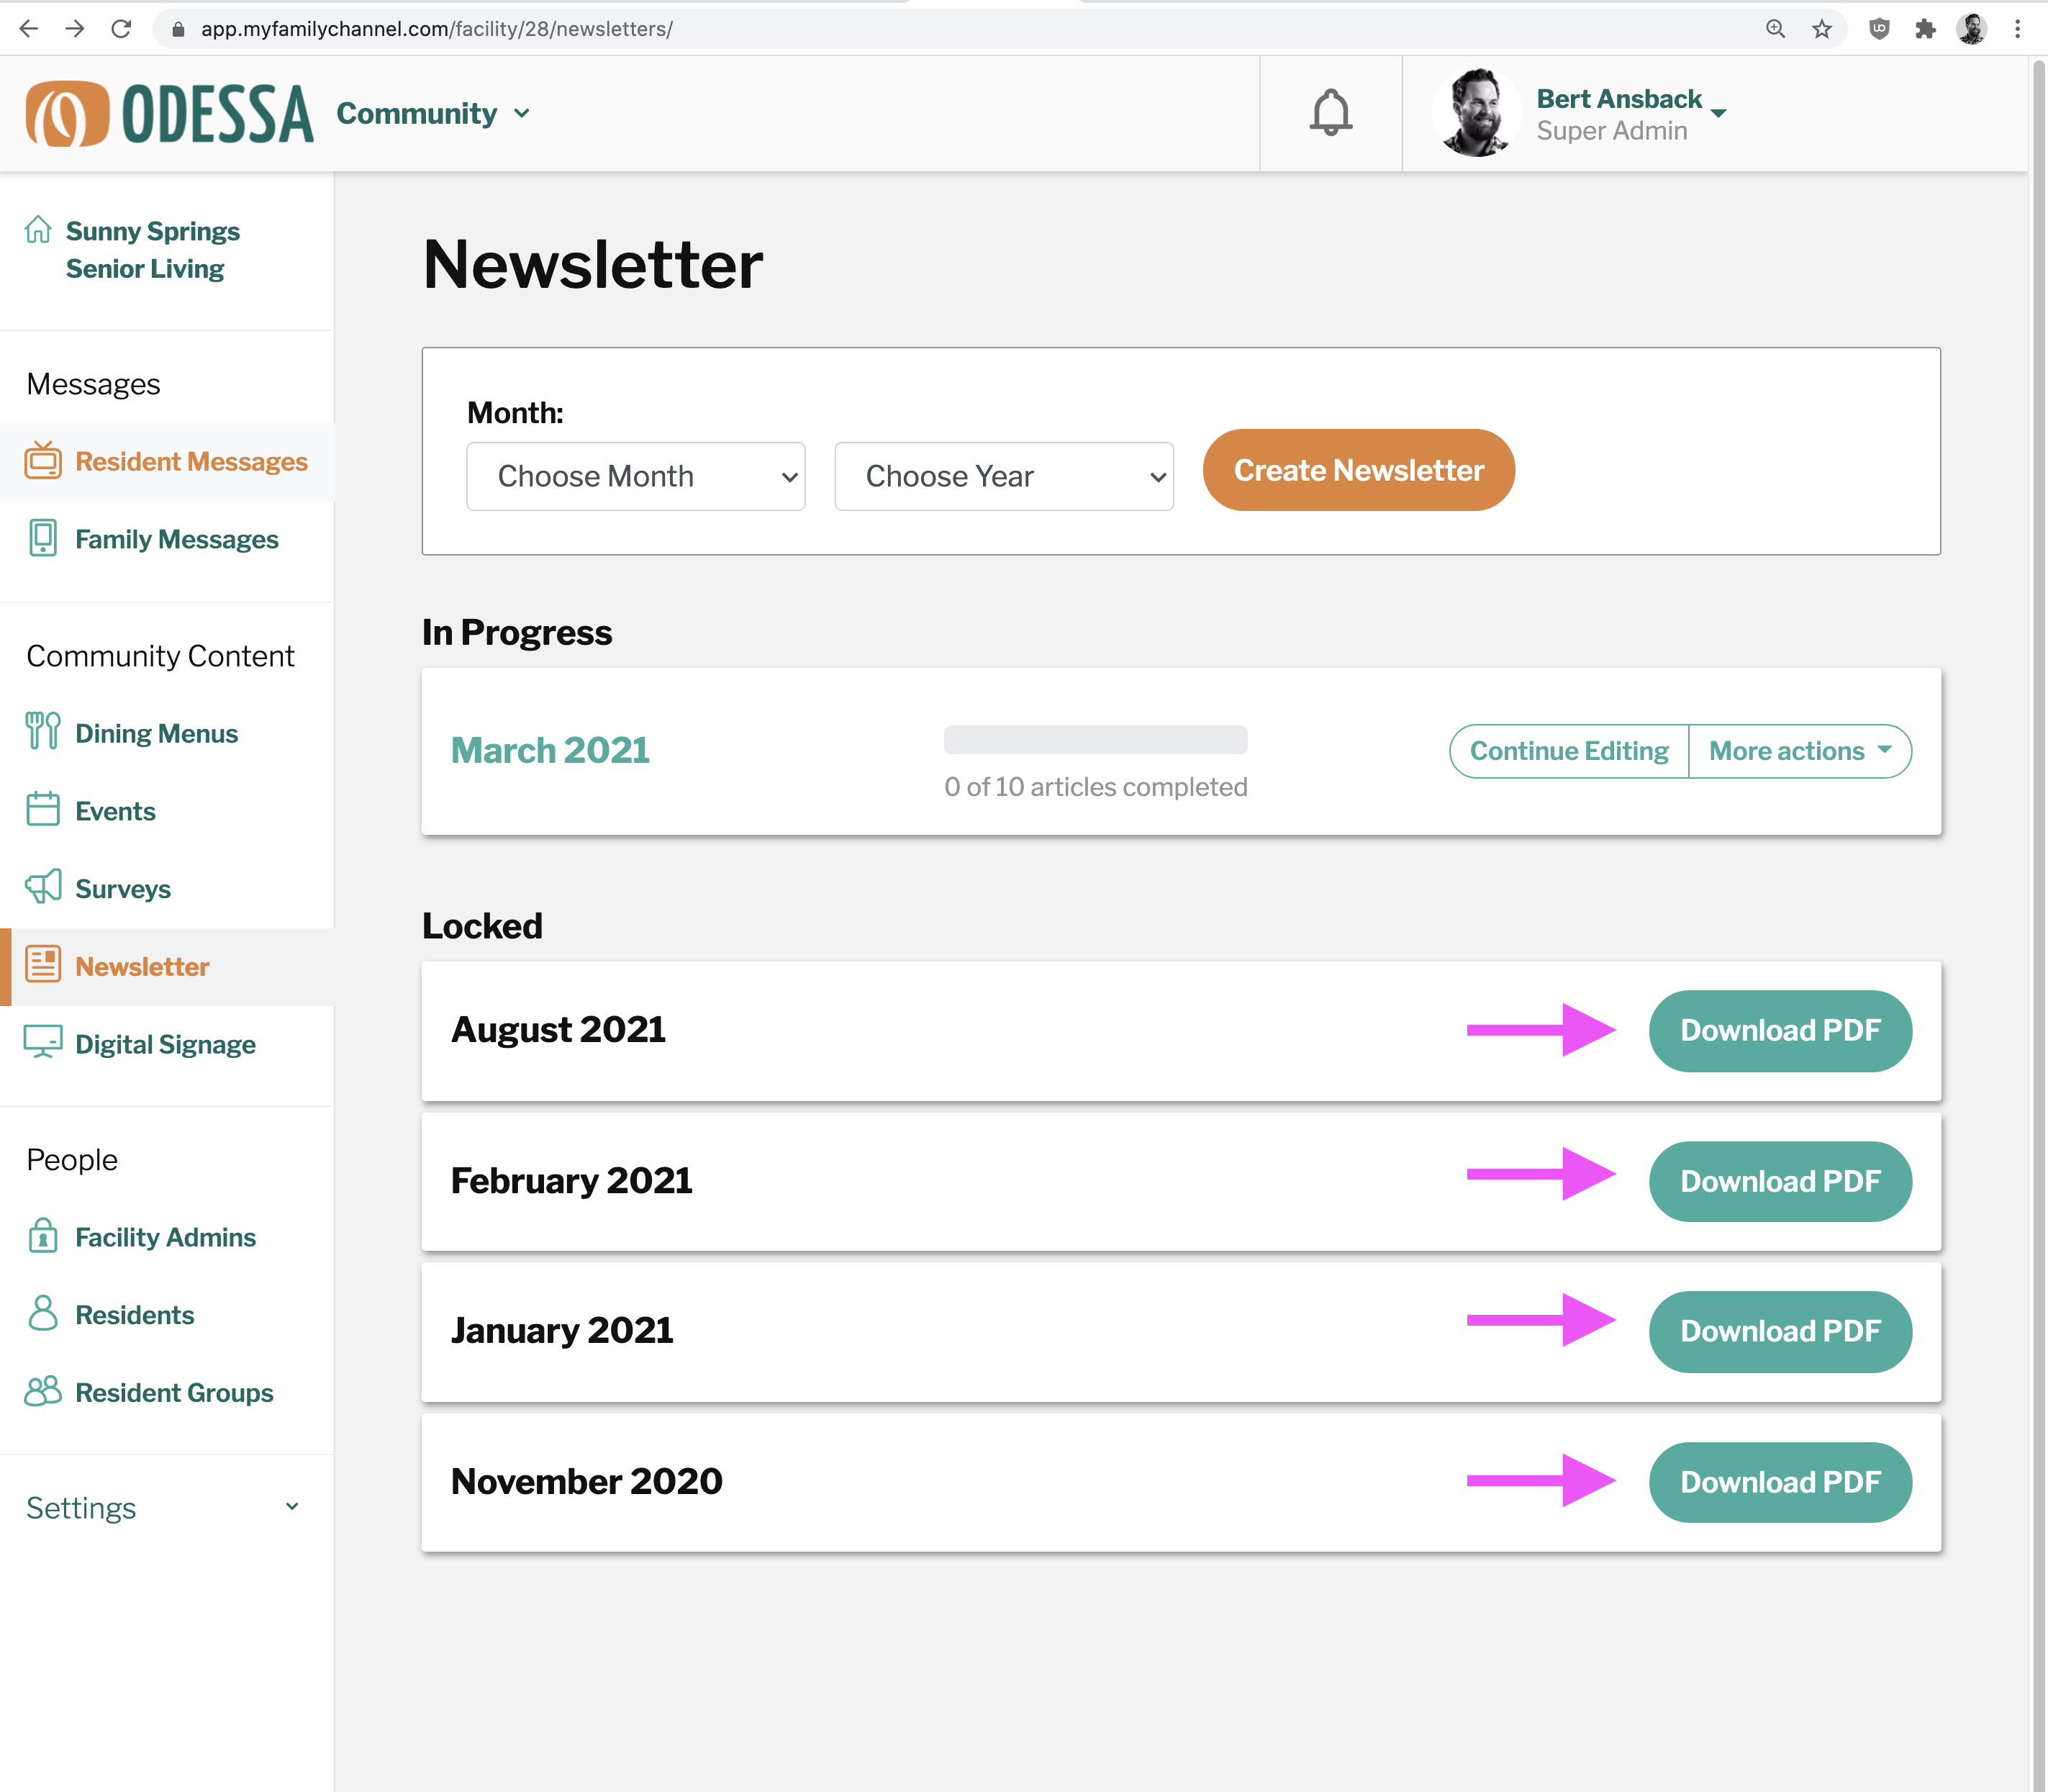Download PDF for November 2020
The width and height of the screenshot is (2048, 1792).
click(1780, 1482)
